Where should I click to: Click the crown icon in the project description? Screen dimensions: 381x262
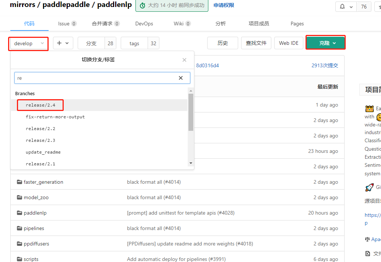pyautogui.click(x=369, y=108)
